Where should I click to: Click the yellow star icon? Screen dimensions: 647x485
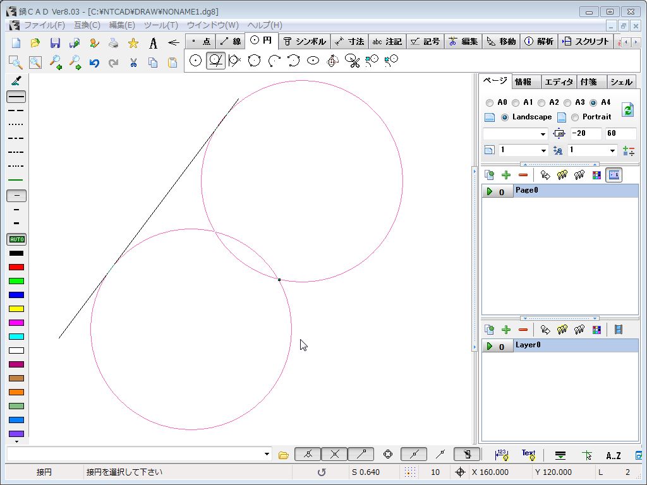[133, 43]
